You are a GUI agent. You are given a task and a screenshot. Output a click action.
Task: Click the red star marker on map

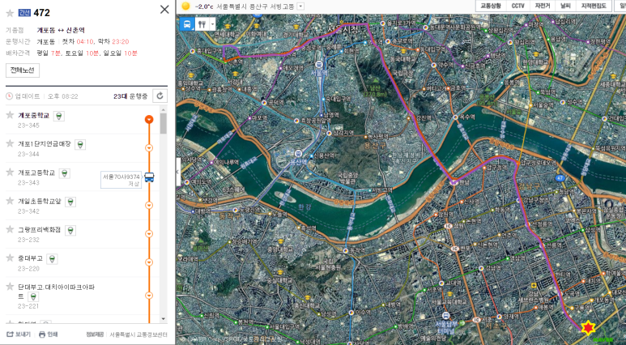point(587,328)
